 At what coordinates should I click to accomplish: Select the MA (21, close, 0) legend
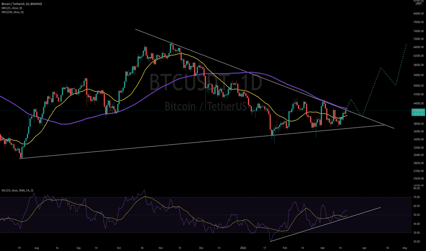click(x=12, y=8)
